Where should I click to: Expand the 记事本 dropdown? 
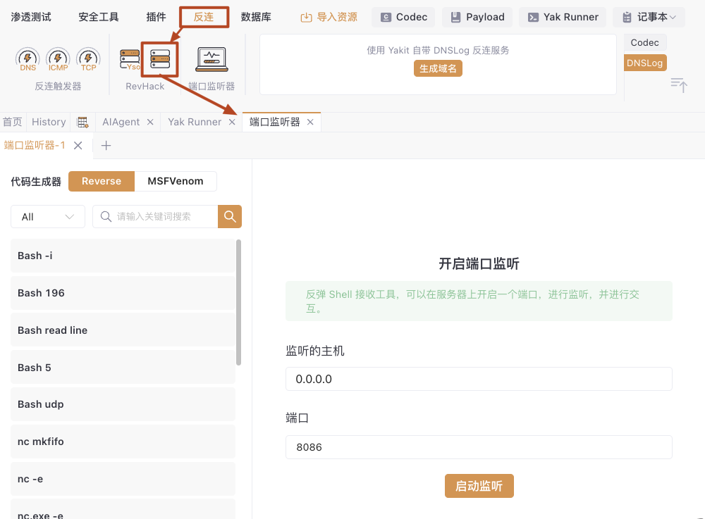point(649,17)
